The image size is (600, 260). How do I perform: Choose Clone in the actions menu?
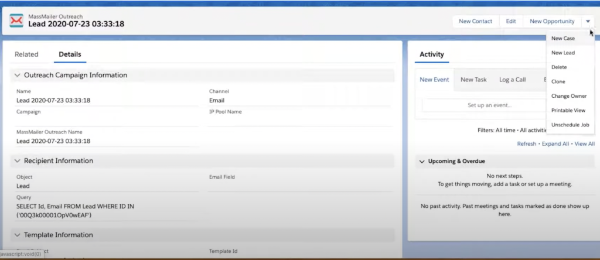(558, 81)
